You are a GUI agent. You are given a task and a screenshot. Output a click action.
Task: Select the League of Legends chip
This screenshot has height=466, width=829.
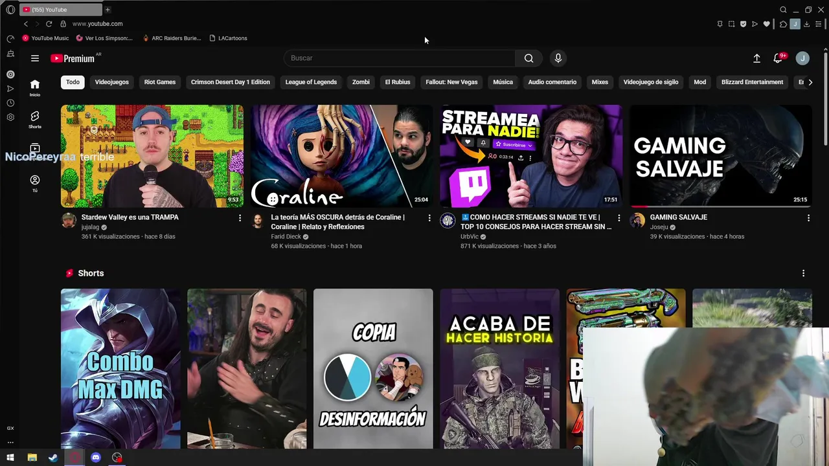(x=311, y=82)
